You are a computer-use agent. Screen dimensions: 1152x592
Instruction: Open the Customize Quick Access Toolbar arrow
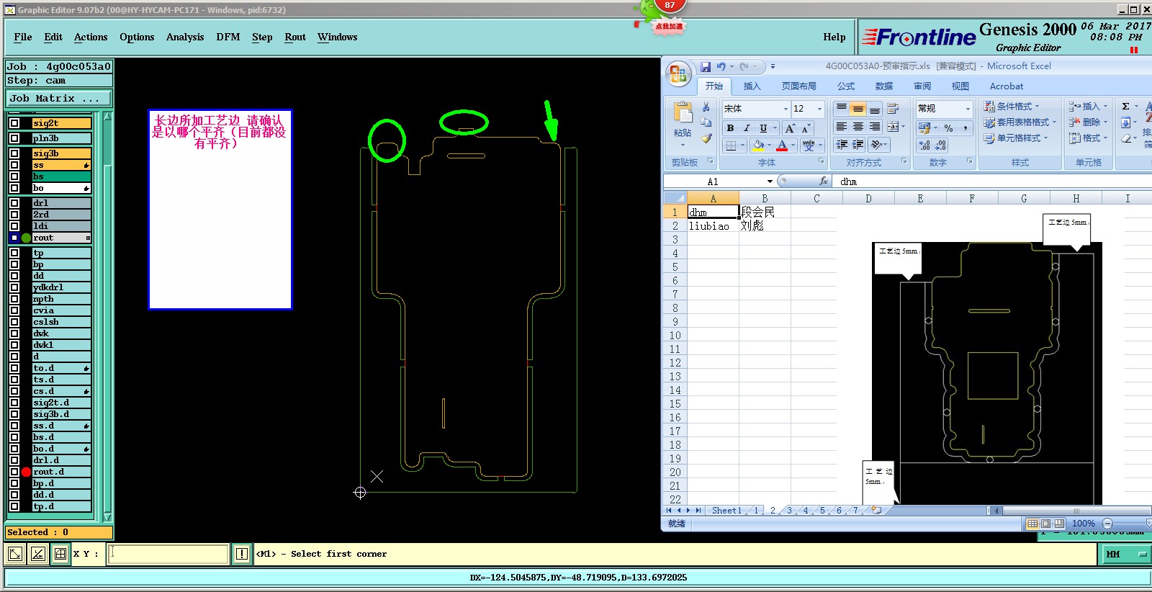coord(773,66)
